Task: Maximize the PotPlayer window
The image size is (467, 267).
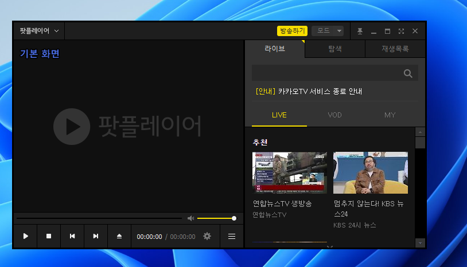Action: coord(387,31)
